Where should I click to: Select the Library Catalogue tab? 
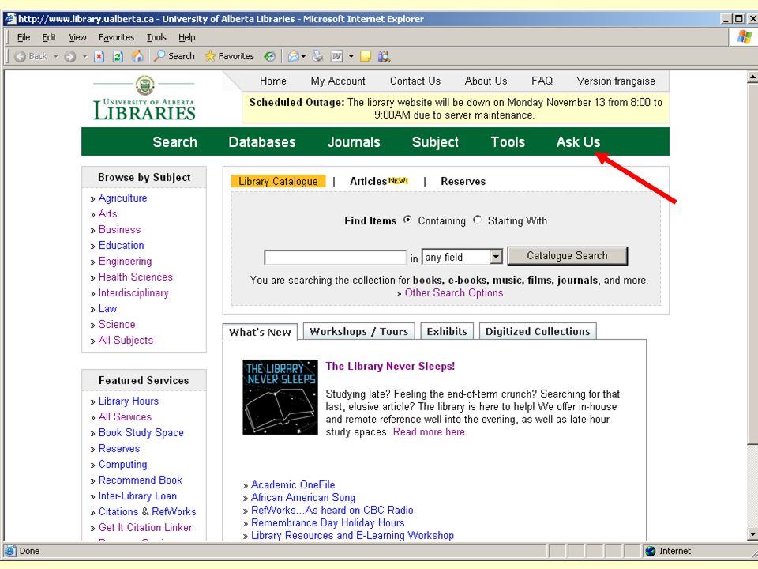[x=279, y=181]
